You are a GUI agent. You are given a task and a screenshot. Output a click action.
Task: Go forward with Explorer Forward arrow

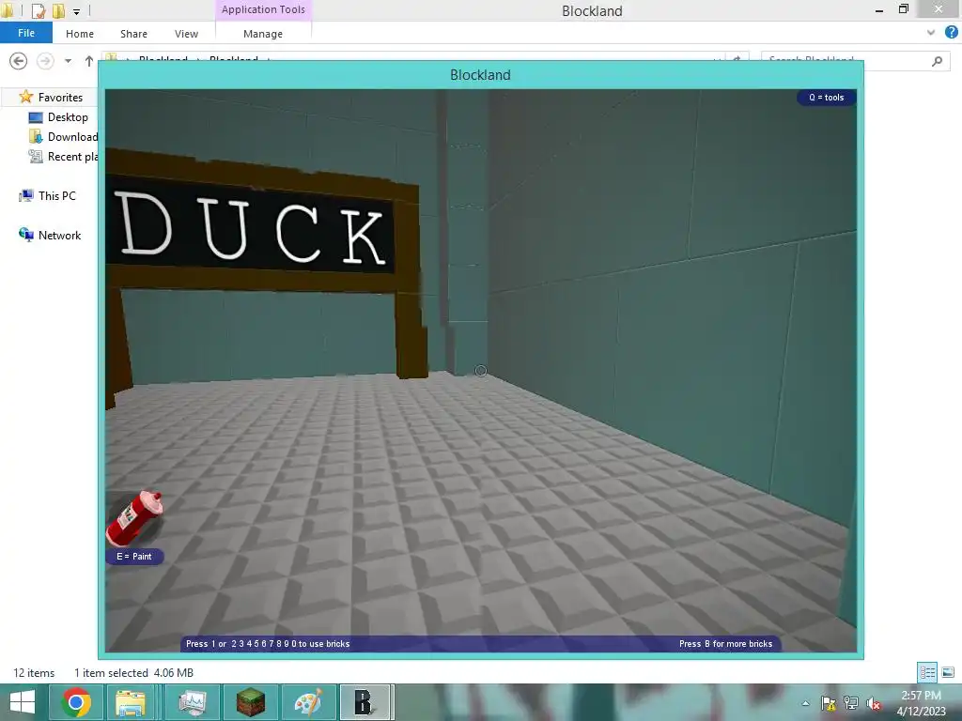tap(45, 61)
